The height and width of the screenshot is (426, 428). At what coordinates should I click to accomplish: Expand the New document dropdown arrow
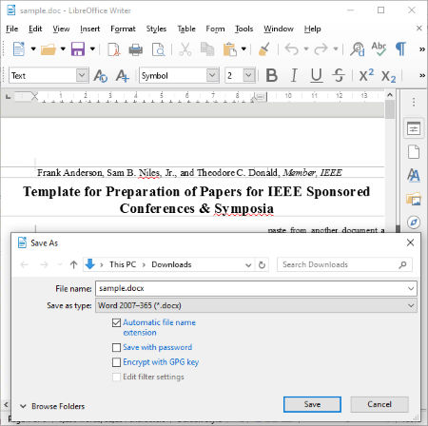pos(33,49)
